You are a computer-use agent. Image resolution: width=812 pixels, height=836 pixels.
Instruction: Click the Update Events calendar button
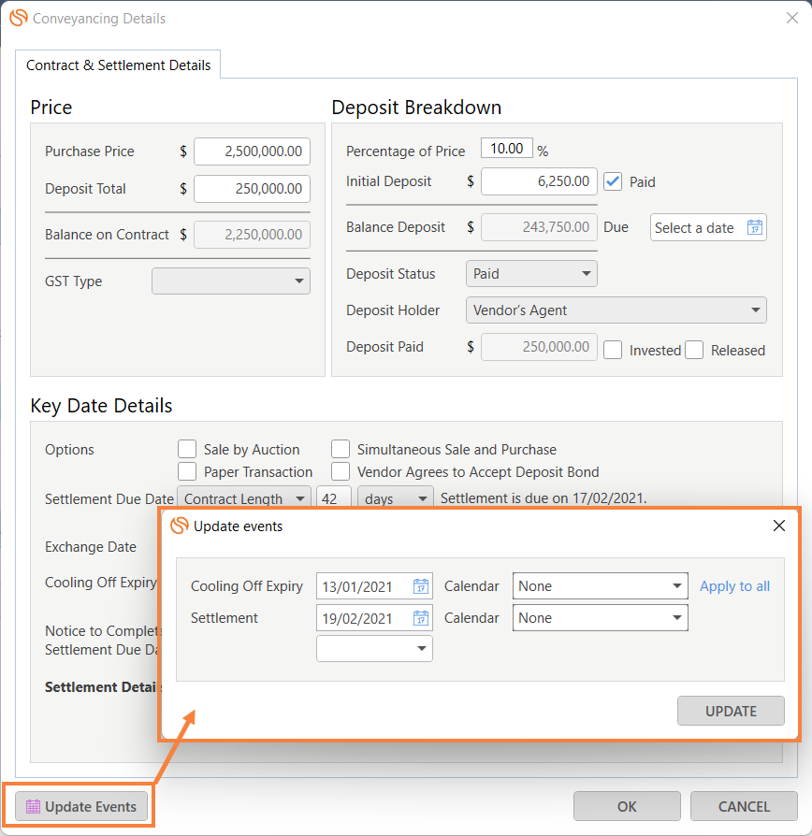83,807
